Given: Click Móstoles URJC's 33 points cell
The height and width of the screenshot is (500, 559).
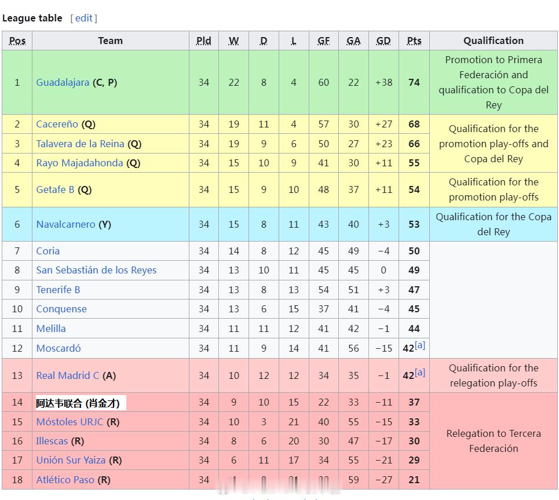Looking at the screenshot, I should point(414,422).
